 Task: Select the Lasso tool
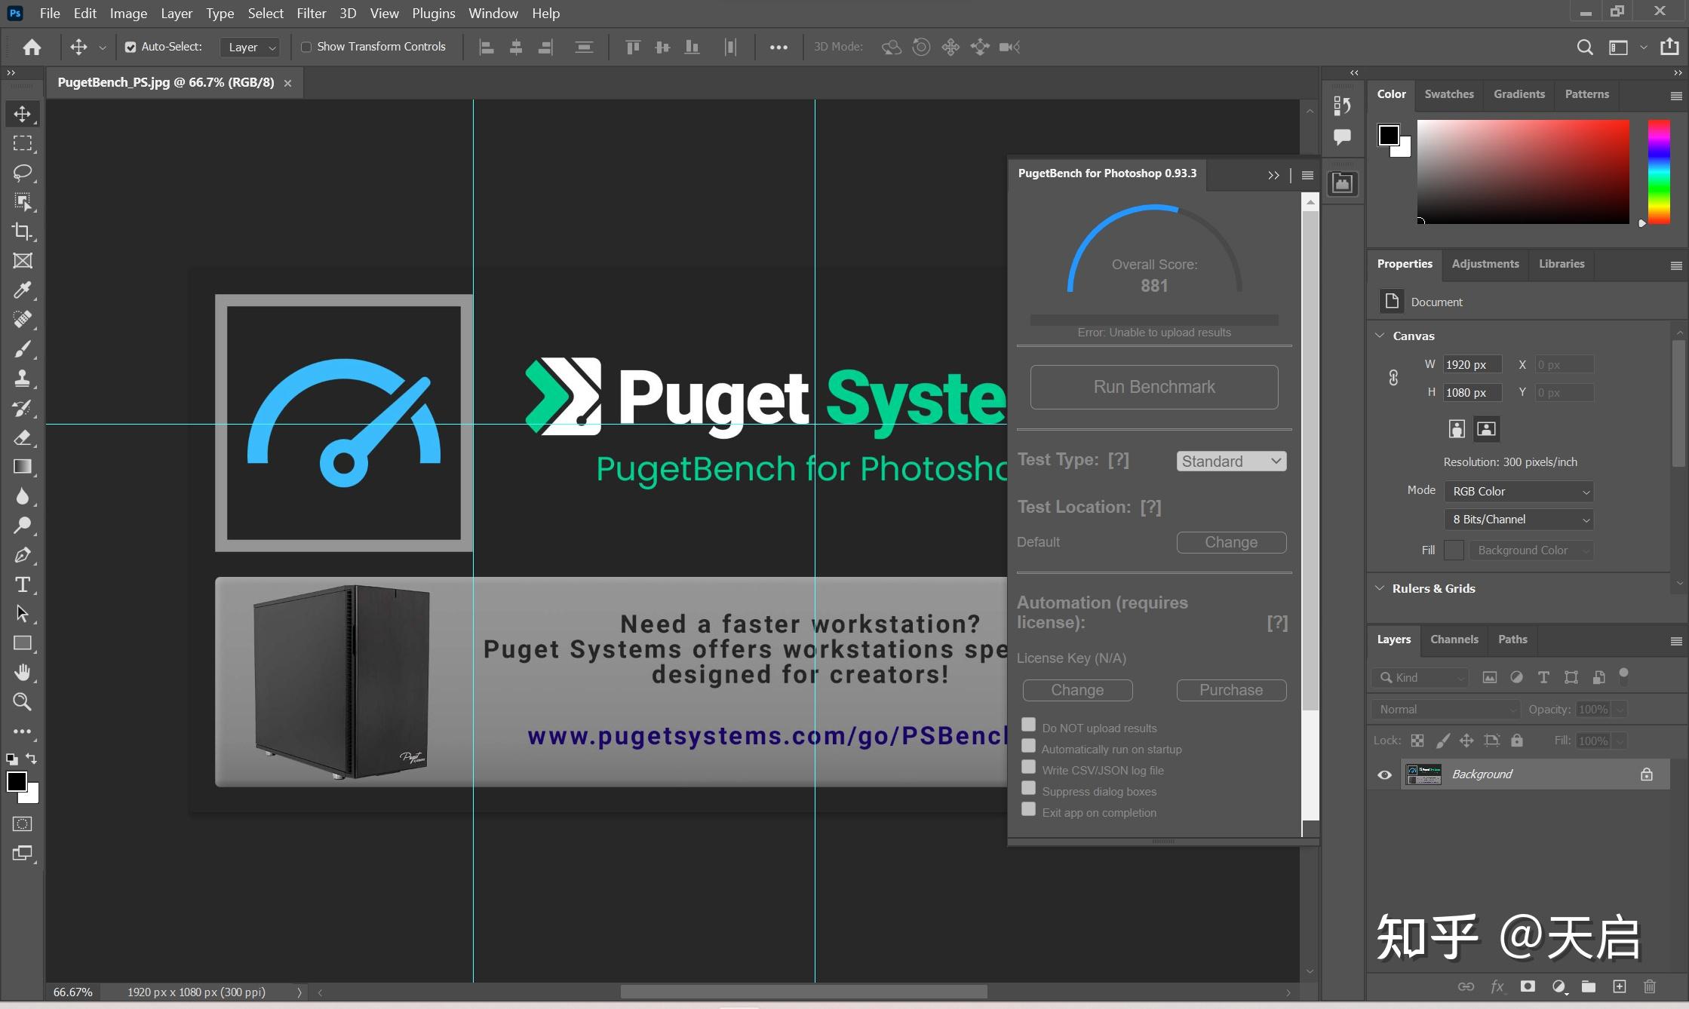point(23,173)
